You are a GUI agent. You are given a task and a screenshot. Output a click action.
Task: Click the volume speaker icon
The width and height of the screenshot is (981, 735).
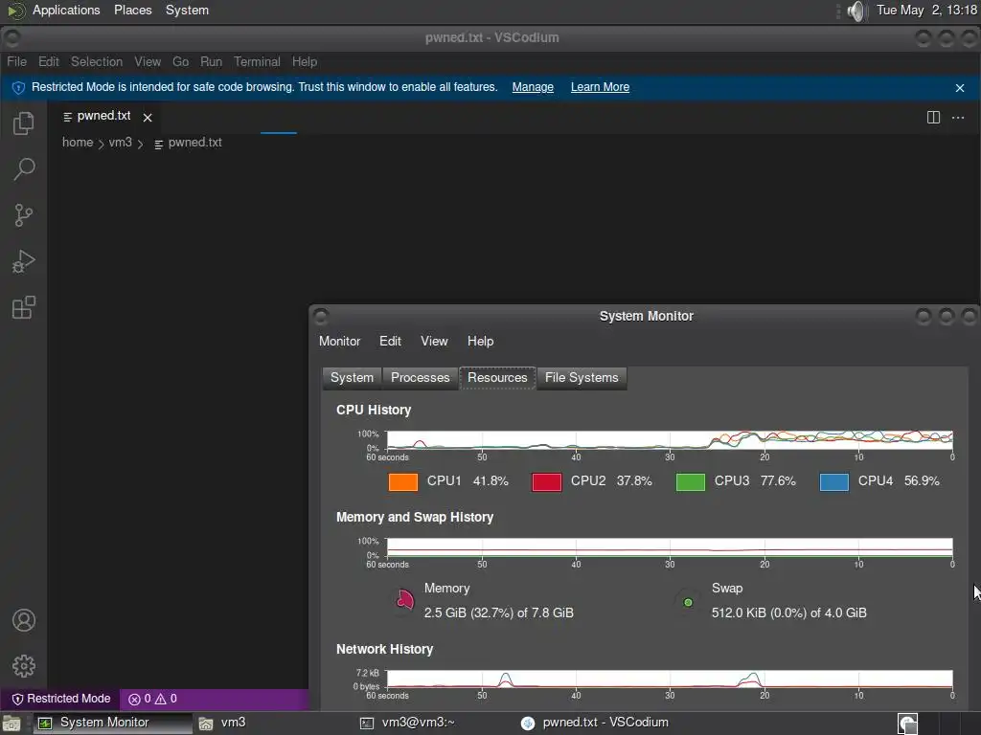[x=856, y=11]
